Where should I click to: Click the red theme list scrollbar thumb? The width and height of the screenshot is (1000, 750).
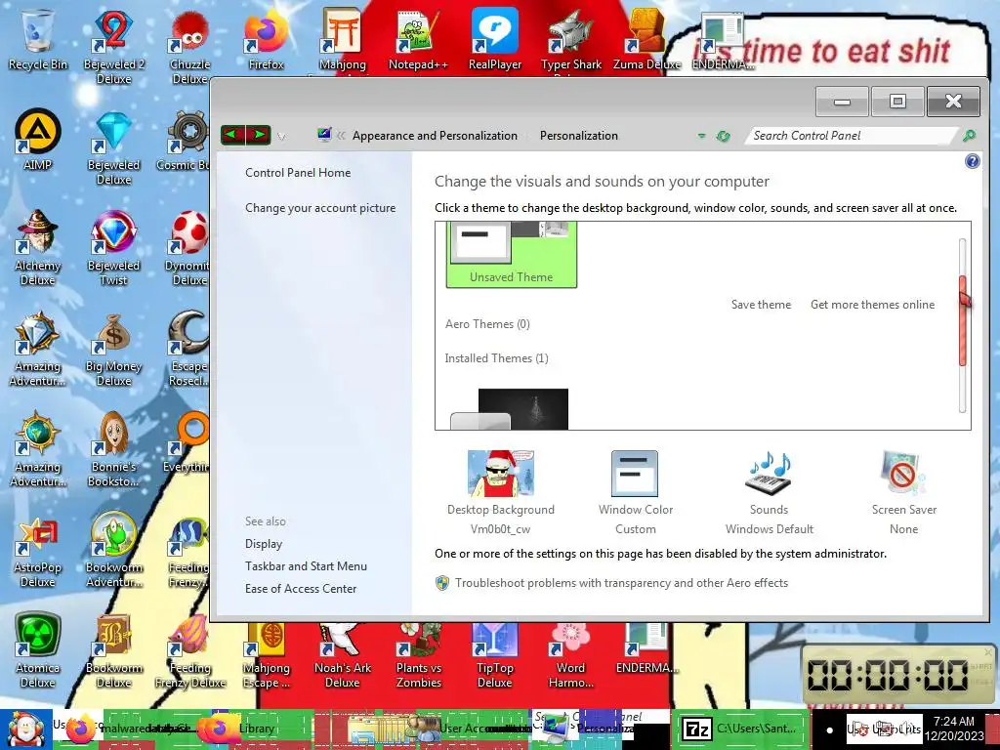(x=962, y=320)
